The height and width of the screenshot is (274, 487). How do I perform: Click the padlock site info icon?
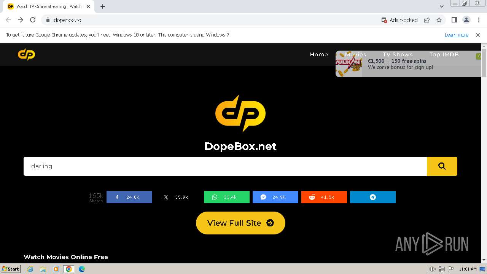48,20
